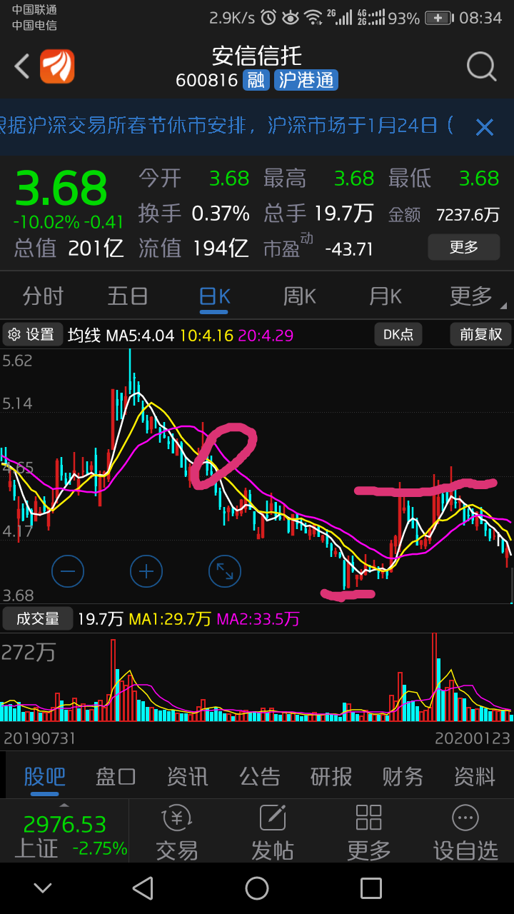Viewport: 514px width, 914px height.
Task: Dismiss the holiday notice banner
Action: pos(485,128)
